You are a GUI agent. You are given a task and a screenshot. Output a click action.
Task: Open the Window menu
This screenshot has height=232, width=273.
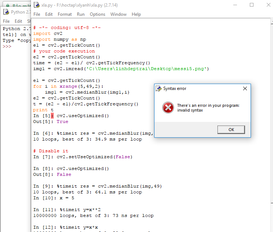click(x=118, y=14)
